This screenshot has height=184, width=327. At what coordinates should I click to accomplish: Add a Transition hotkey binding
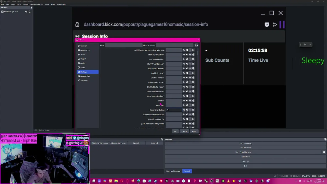click(190, 101)
